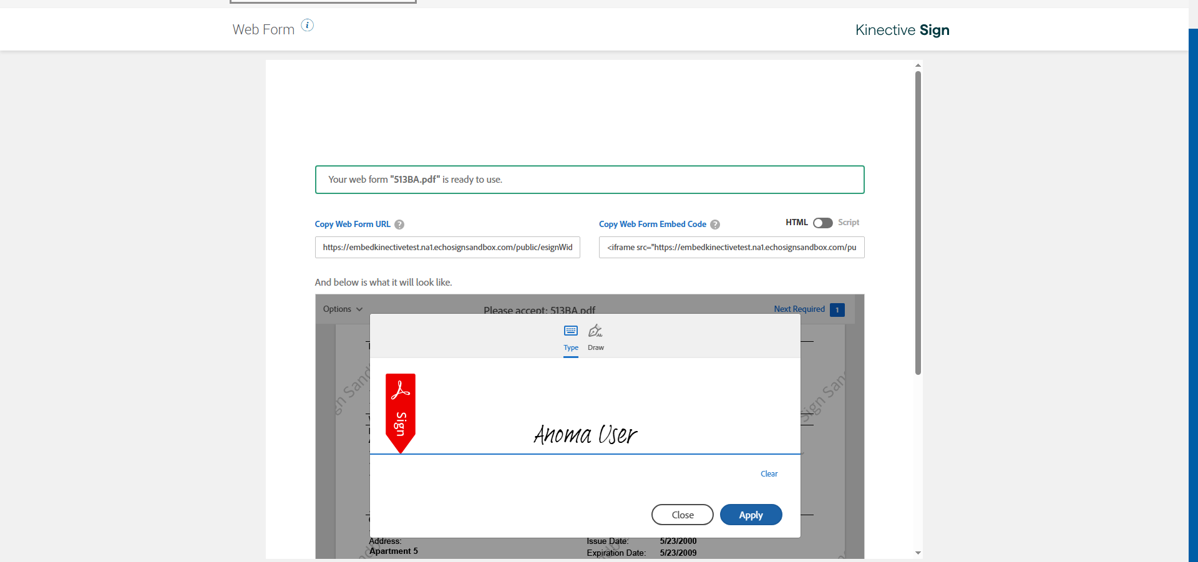Clear the typed signature
This screenshot has width=1198, height=562.
[x=769, y=474]
